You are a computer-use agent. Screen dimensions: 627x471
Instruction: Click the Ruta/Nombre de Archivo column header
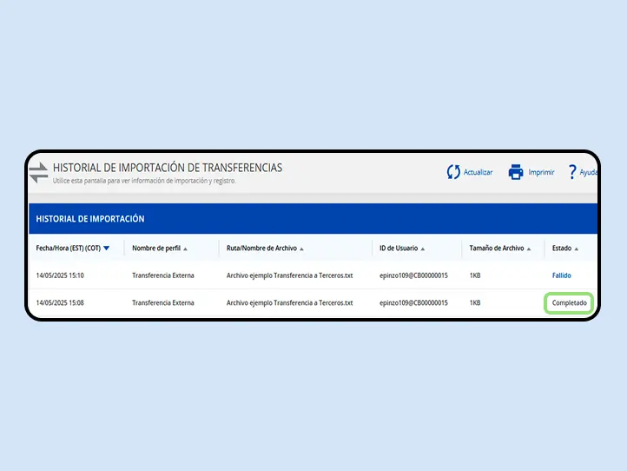(261, 249)
